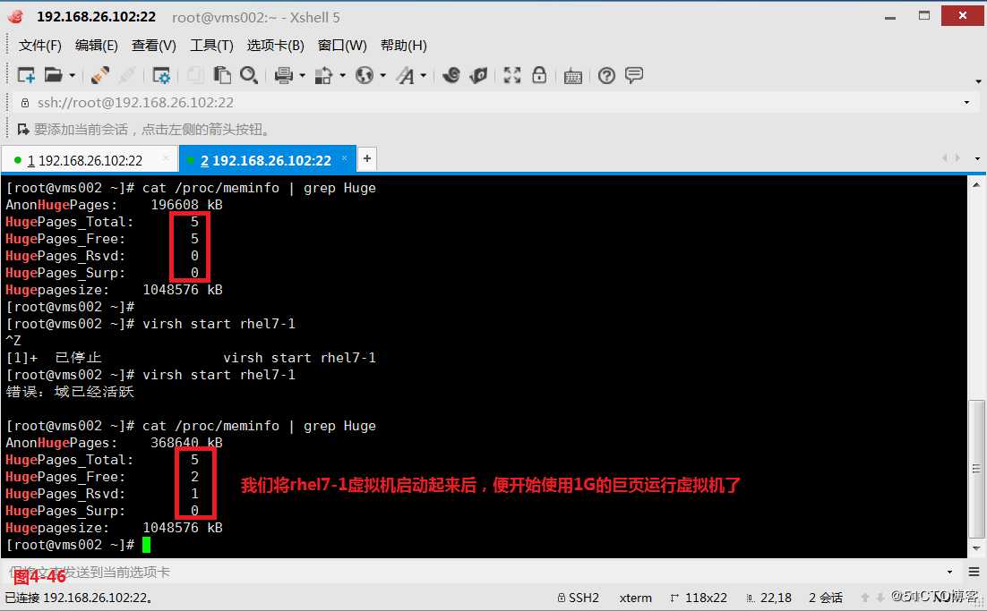
Task: Click the Encoding globe icon
Action: click(364, 75)
